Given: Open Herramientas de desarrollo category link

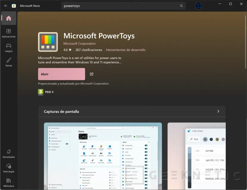Looking at the screenshot, I should (x=126, y=50).
